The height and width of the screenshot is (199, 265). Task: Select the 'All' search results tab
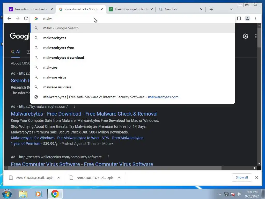pos(16,52)
